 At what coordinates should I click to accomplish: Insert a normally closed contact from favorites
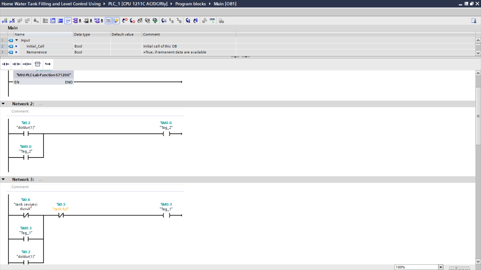[16, 64]
